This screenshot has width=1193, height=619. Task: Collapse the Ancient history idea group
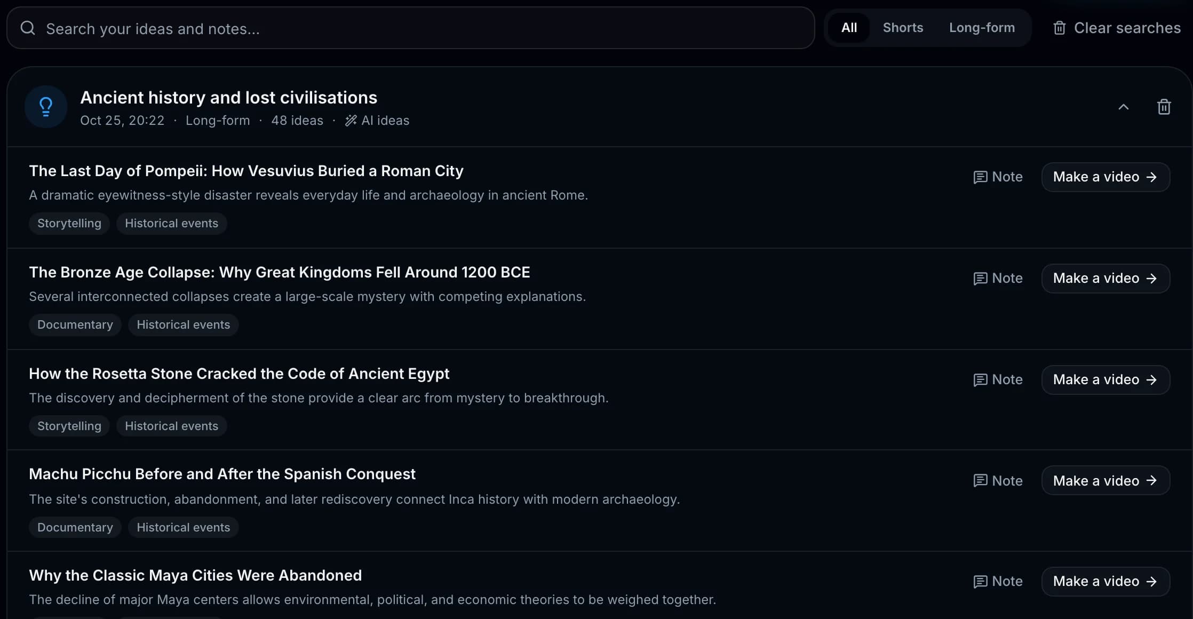pos(1123,107)
